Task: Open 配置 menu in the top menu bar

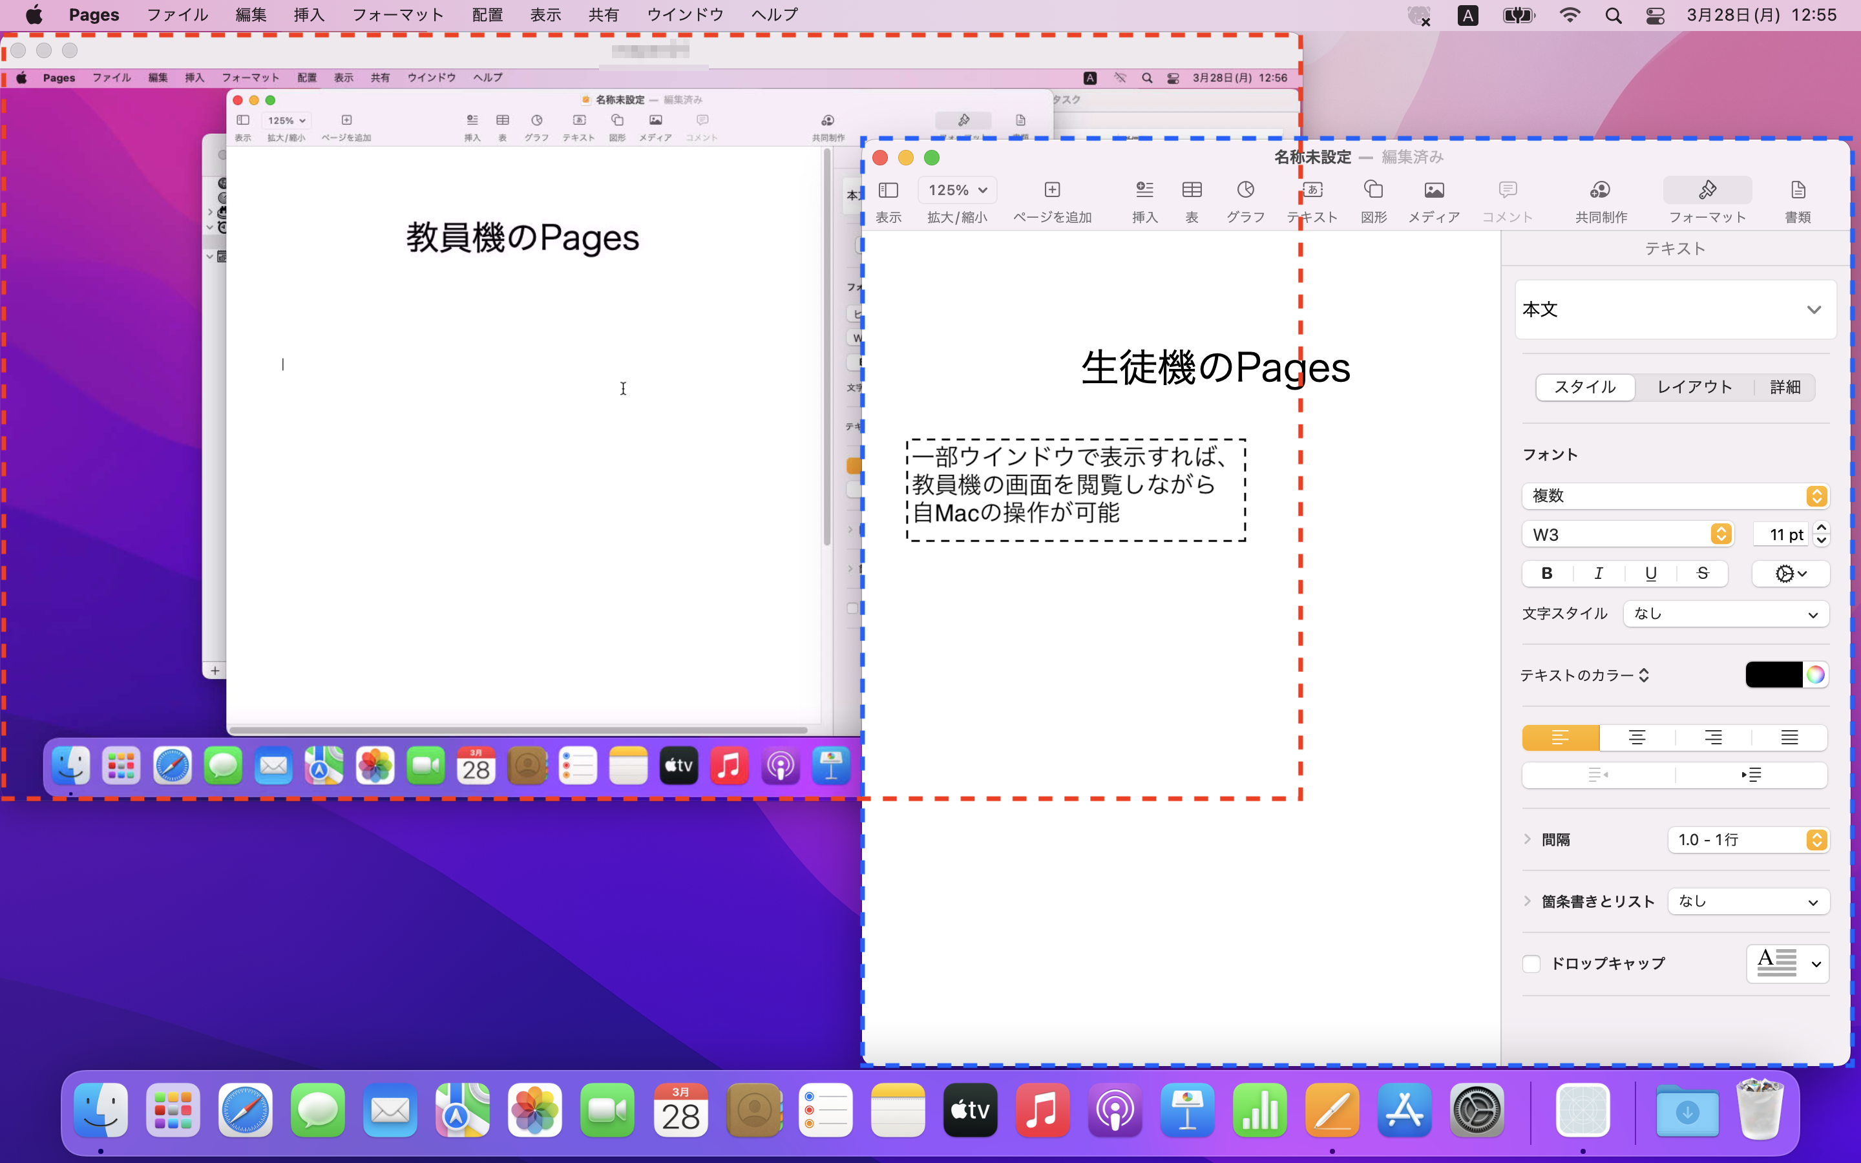Action: click(487, 15)
